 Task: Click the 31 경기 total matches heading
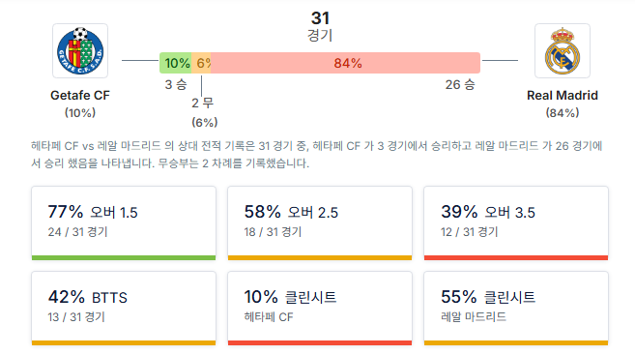320,26
